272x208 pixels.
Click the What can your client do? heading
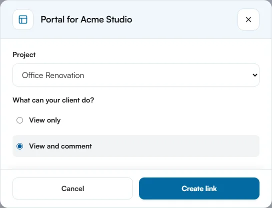53,100
